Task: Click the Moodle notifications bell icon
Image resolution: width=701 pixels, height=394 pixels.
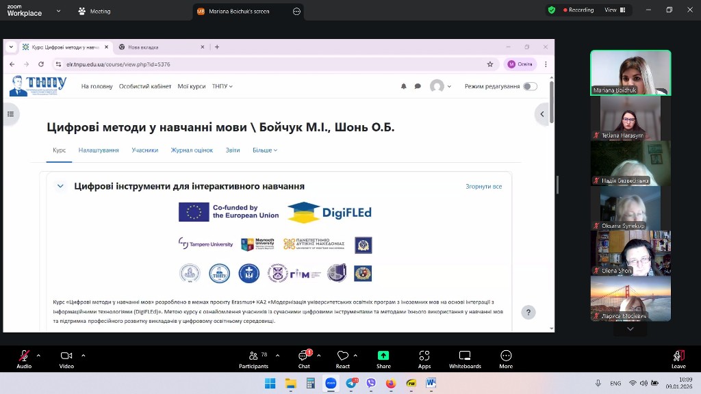Action: [x=403, y=86]
